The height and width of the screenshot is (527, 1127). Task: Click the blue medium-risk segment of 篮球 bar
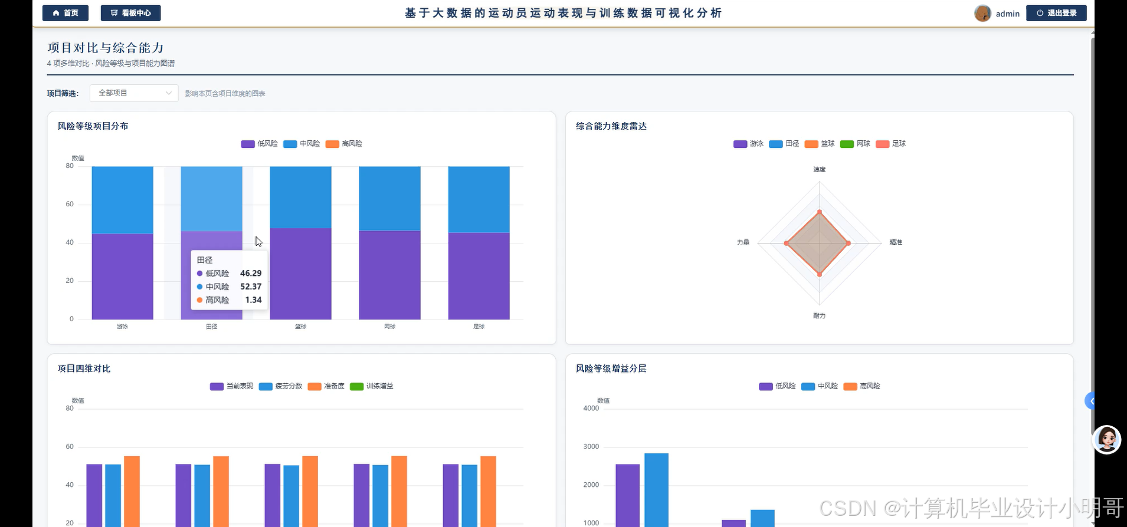301,197
